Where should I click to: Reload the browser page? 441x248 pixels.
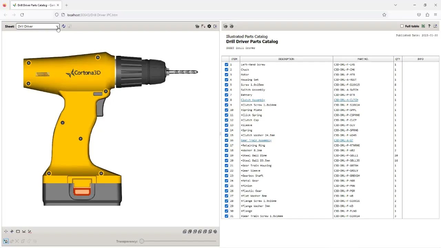tap(22, 15)
